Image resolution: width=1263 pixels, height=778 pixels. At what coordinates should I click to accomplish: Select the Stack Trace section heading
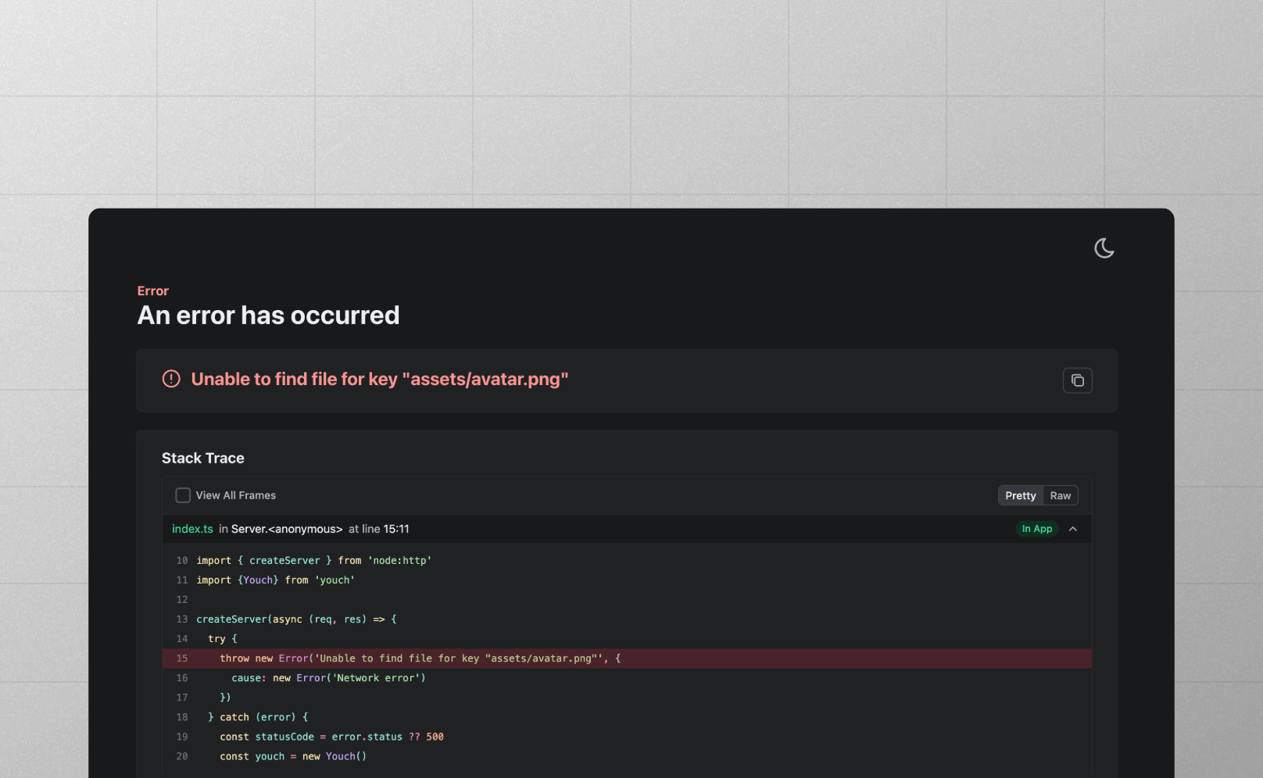(x=202, y=458)
